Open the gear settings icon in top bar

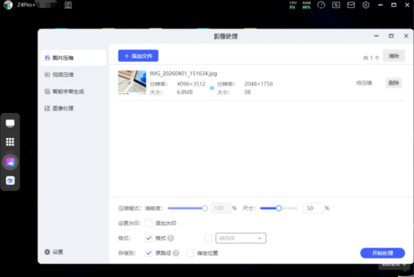pyautogui.click(x=365, y=5)
